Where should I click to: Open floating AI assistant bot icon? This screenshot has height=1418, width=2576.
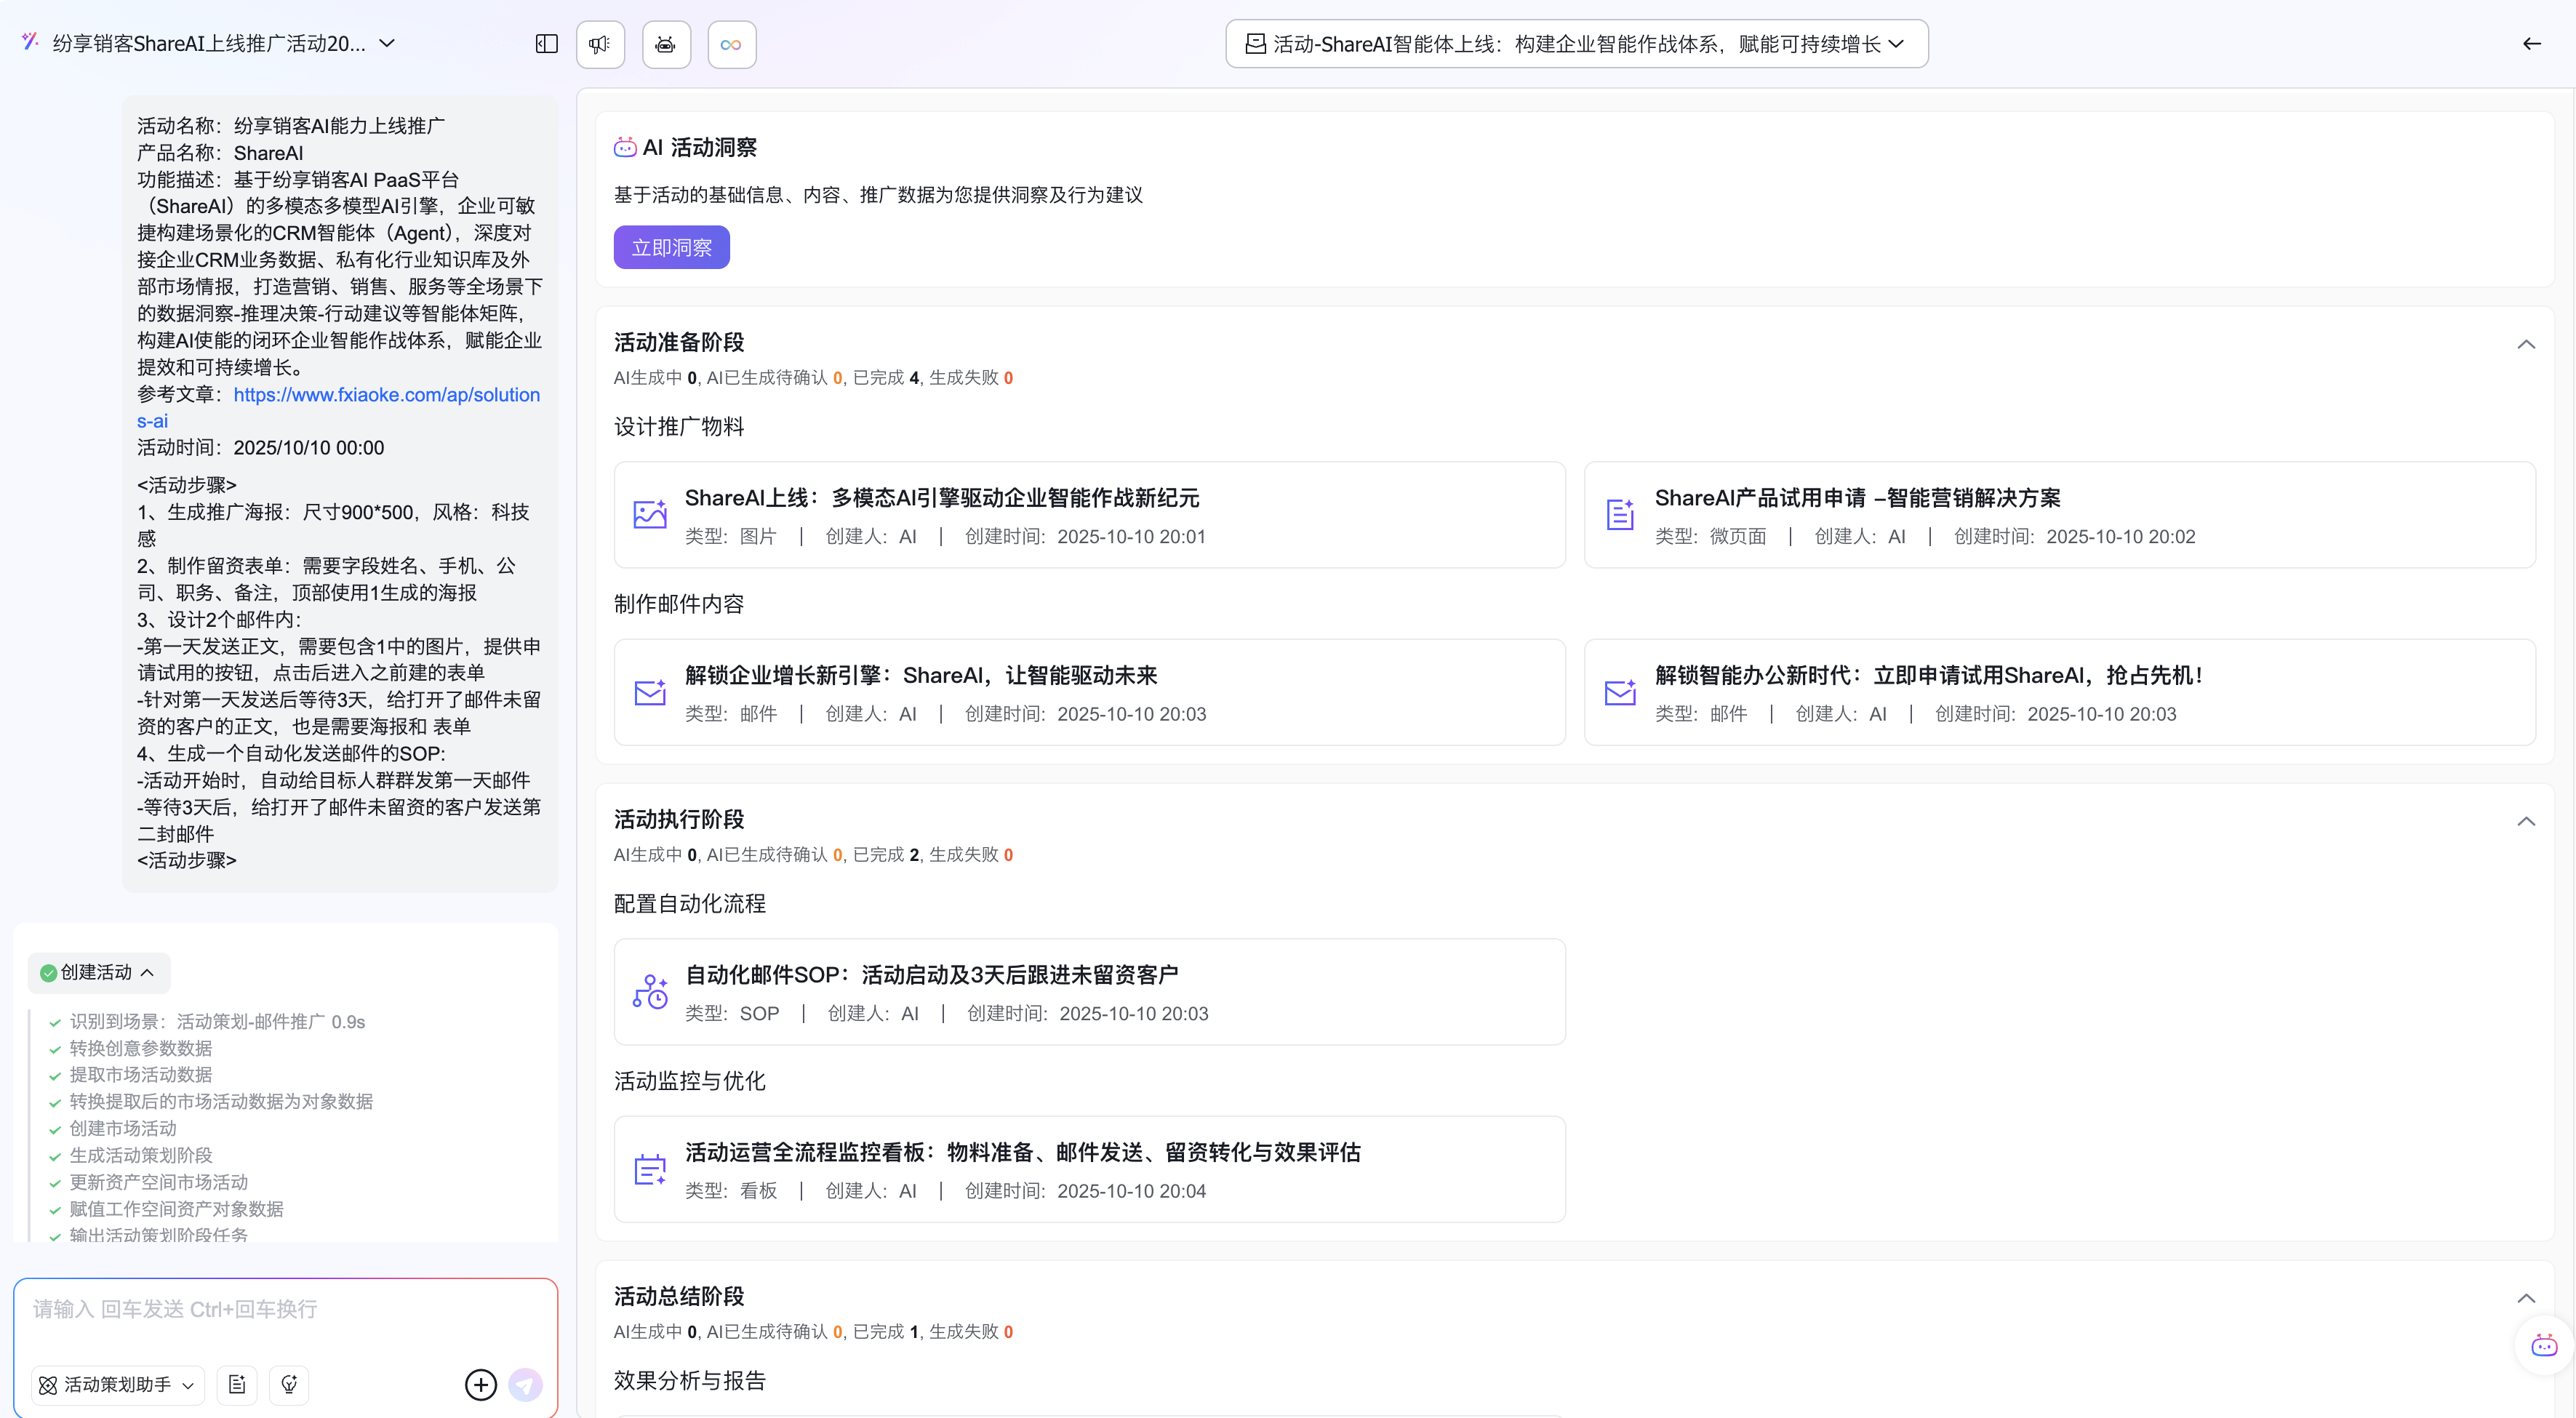pos(2544,1346)
